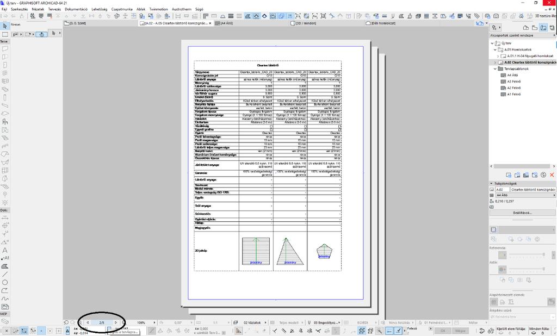Select the Wall tool

pyautogui.click(x=5, y=48)
